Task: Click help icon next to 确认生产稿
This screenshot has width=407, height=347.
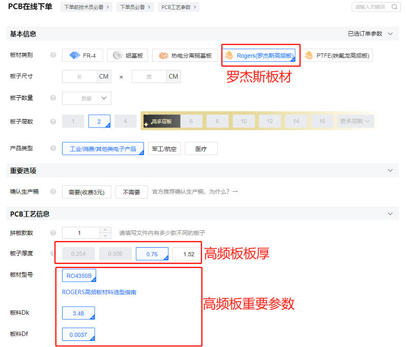Action: (53, 192)
